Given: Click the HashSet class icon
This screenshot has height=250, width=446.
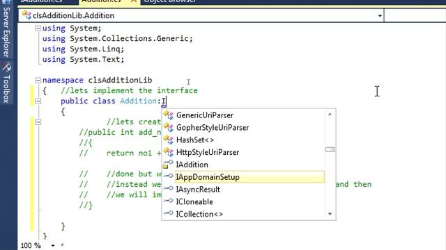Looking at the screenshot, I should [169, 140].
